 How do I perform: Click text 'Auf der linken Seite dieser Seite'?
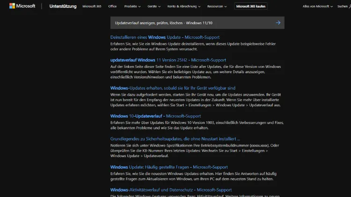point(137,67)
